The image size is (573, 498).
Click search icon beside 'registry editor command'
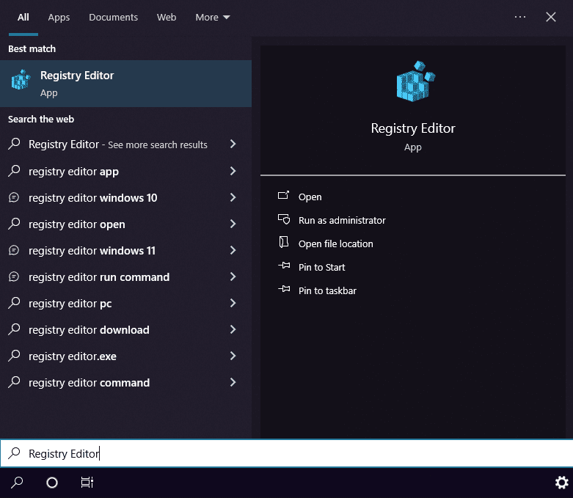click(14, 382)
